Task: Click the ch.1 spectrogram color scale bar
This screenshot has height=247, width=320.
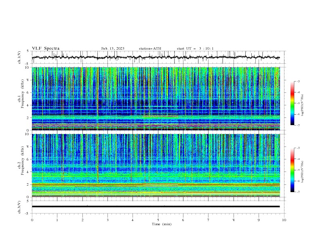Action: tap(292, 103)
